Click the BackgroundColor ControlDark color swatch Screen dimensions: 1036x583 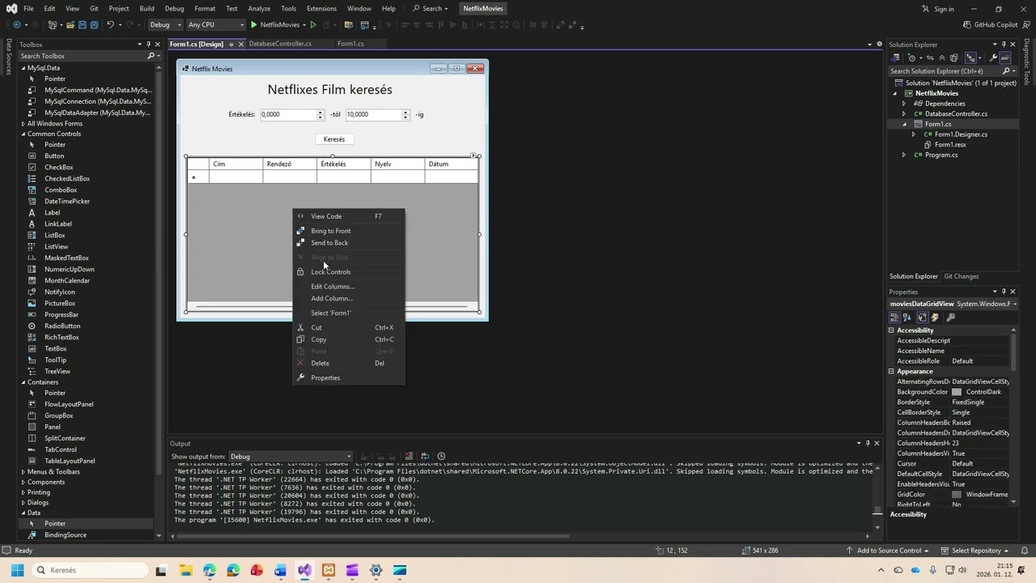957,392
